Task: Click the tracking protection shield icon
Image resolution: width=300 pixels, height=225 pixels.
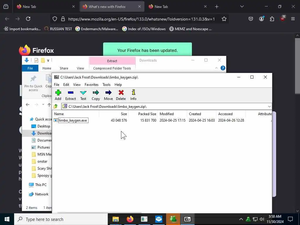Action: click(55, 19)
